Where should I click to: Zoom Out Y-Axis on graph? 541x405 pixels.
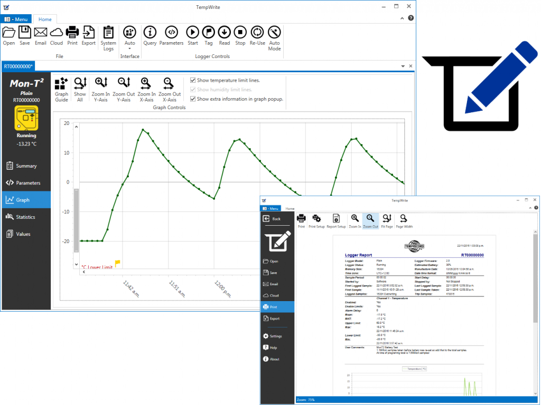(124, 90)
